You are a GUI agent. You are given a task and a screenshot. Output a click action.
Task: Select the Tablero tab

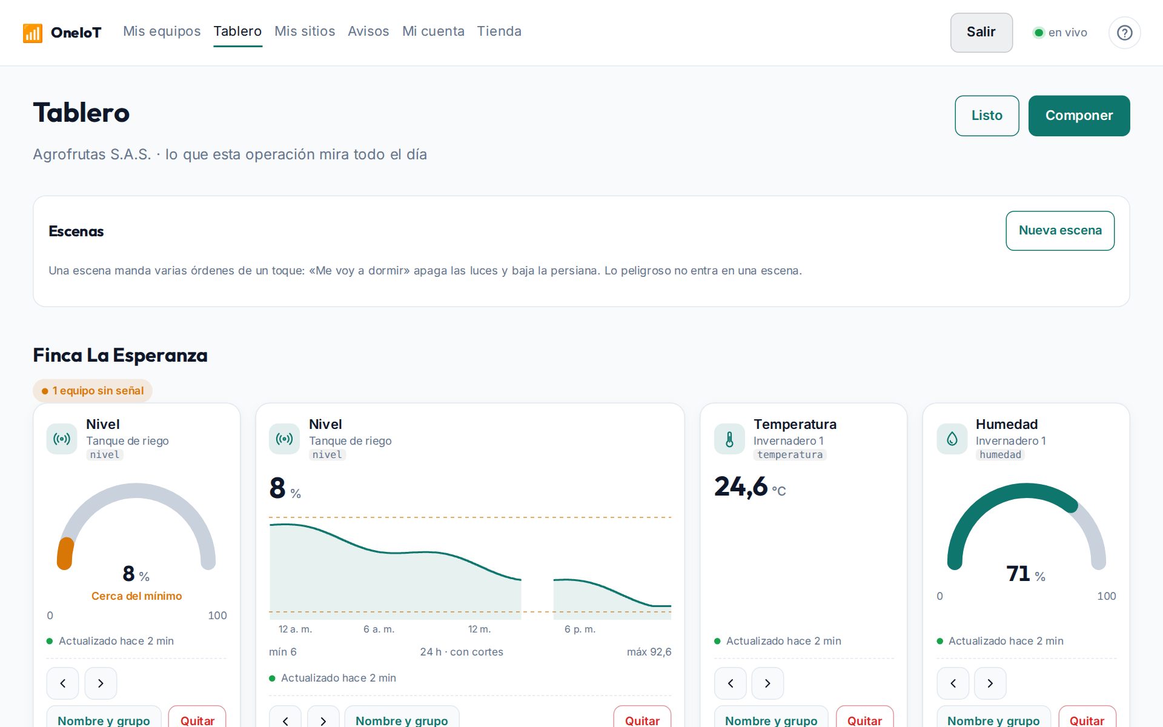[x=237, y=32]
